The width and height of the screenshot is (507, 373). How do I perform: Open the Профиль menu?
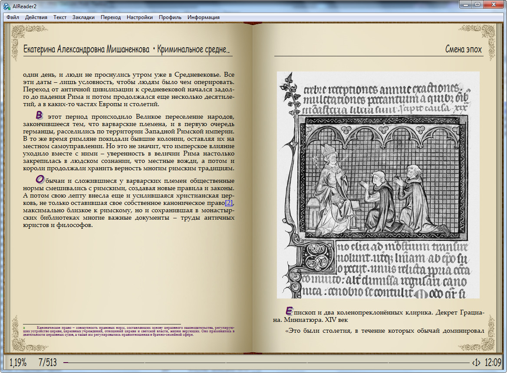[170, 17]
